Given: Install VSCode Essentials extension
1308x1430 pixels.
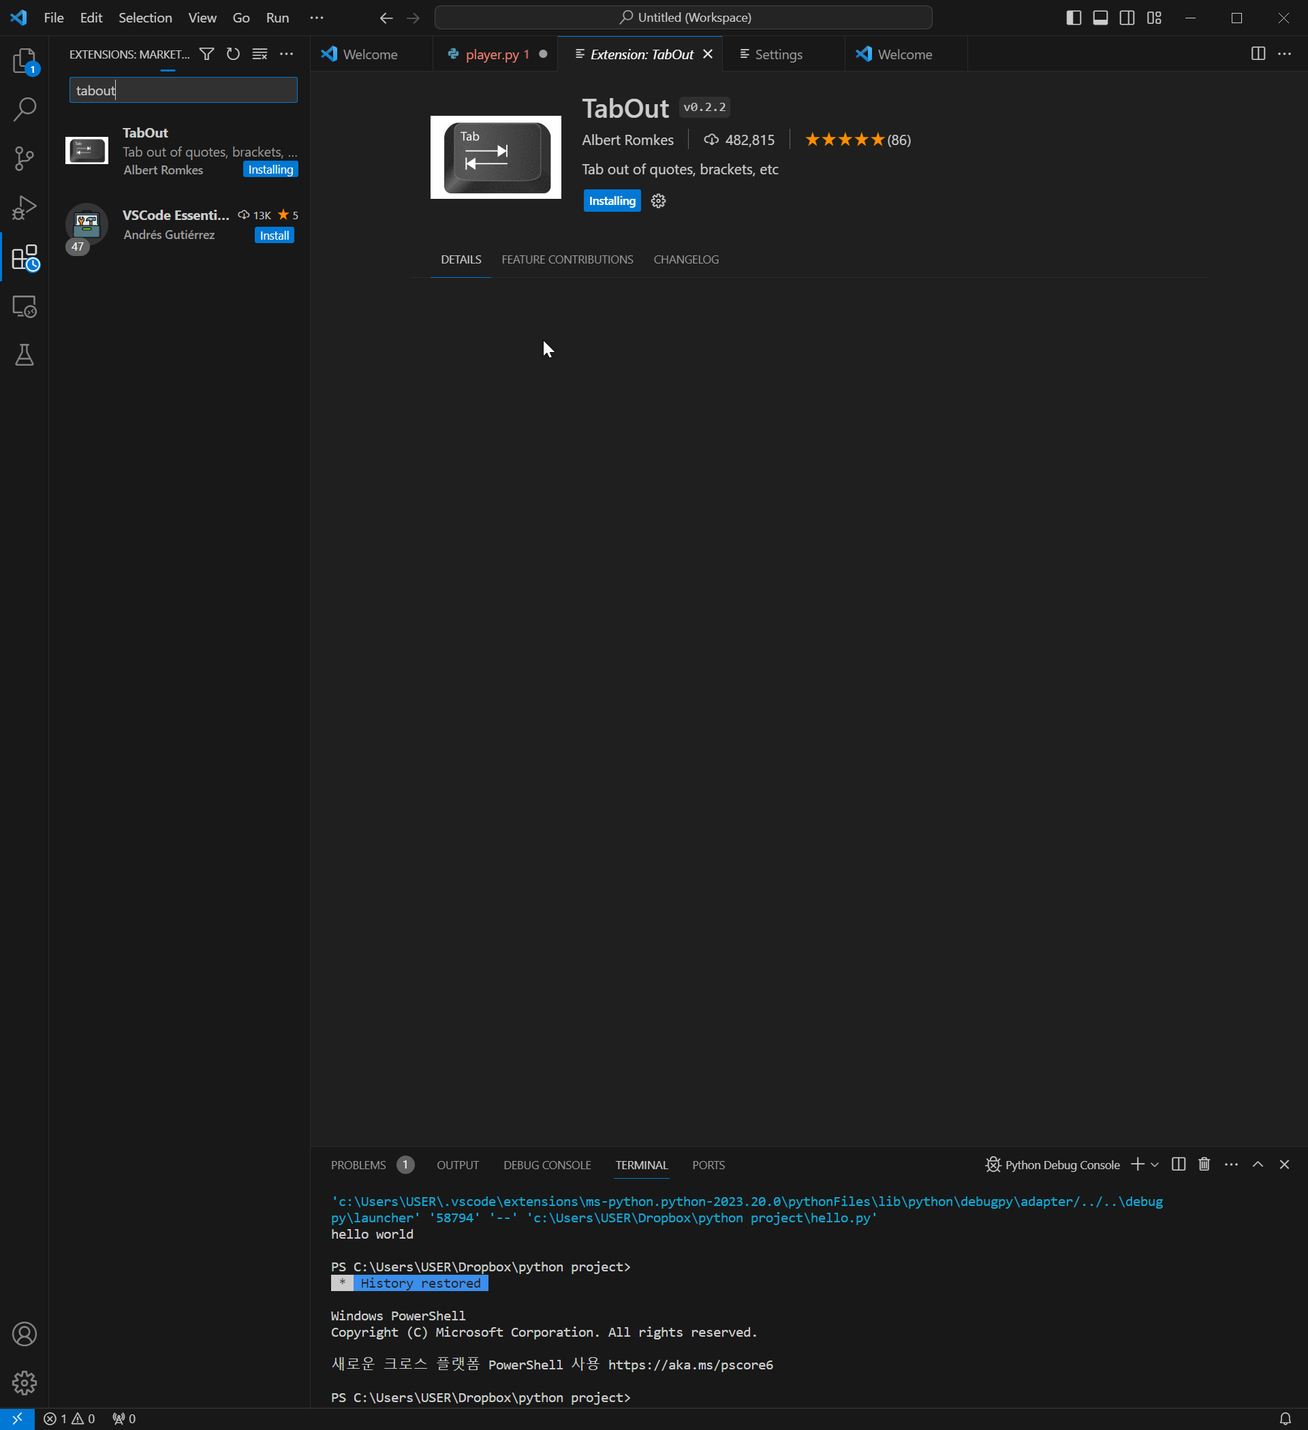Looking at the screenshot, I should 274,236.
